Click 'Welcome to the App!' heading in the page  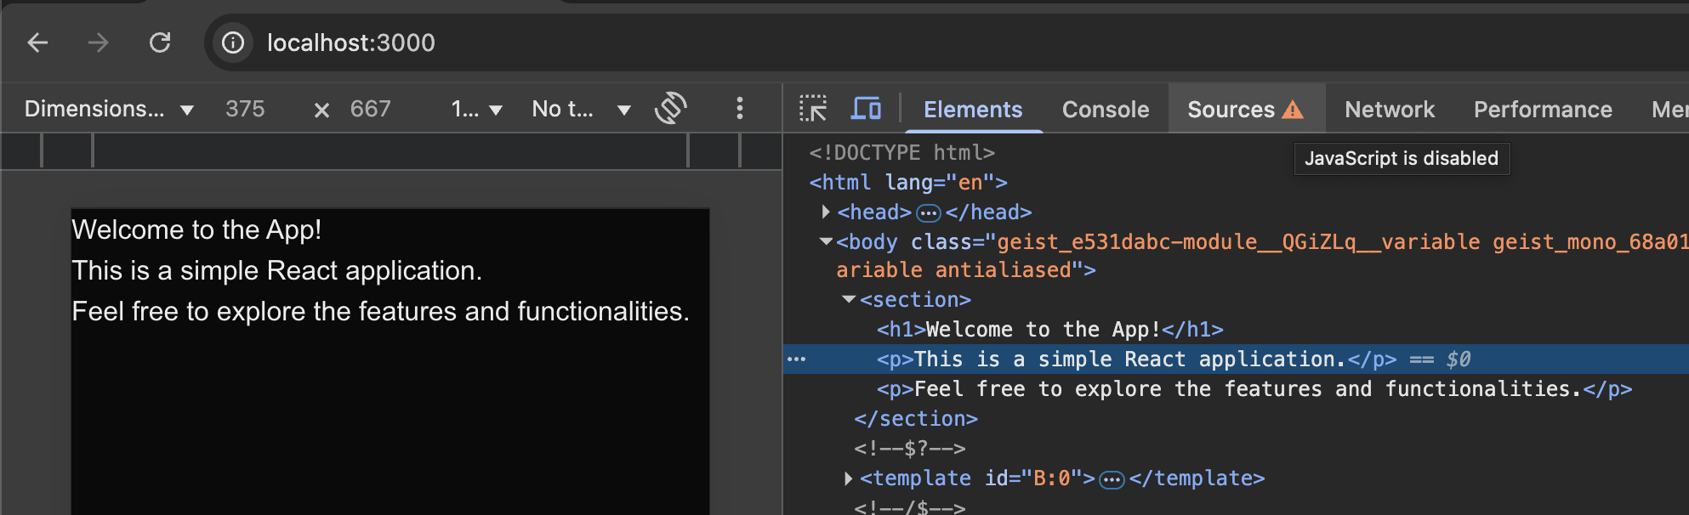click(x=196, y=229)
